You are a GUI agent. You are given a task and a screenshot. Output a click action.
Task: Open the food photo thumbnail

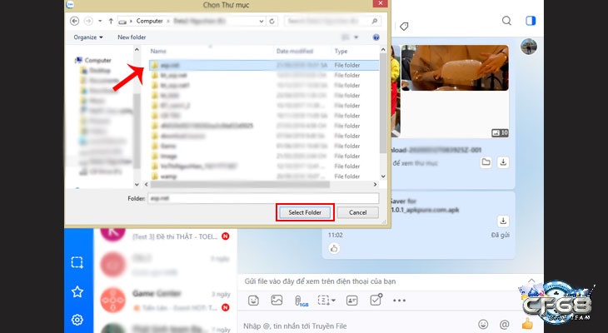point(455,67)
